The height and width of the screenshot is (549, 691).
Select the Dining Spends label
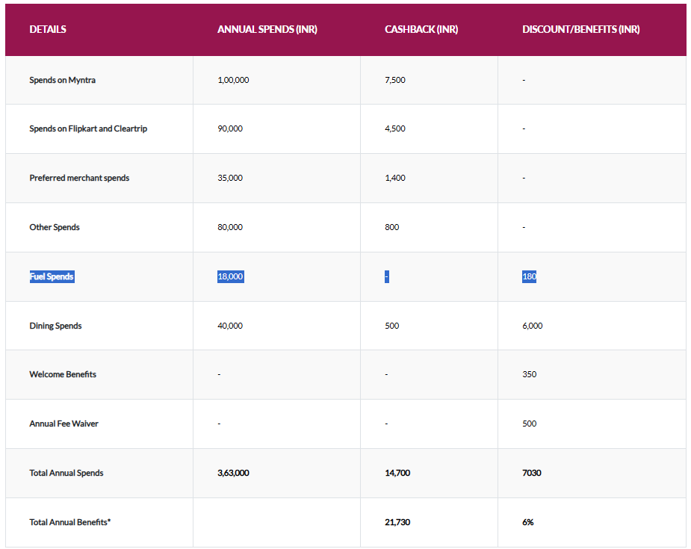pos(55,326)
